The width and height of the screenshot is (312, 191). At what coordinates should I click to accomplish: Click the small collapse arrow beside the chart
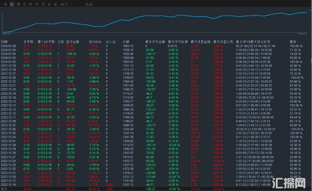click(310, 10)
